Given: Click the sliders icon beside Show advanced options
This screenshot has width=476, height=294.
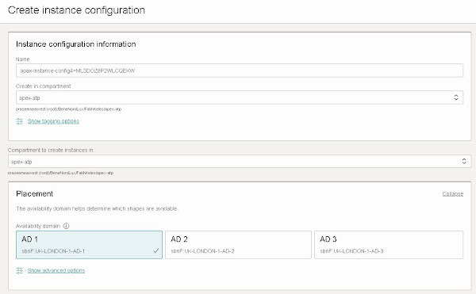Looking at the screenshot, I should [x=19, y=270].
